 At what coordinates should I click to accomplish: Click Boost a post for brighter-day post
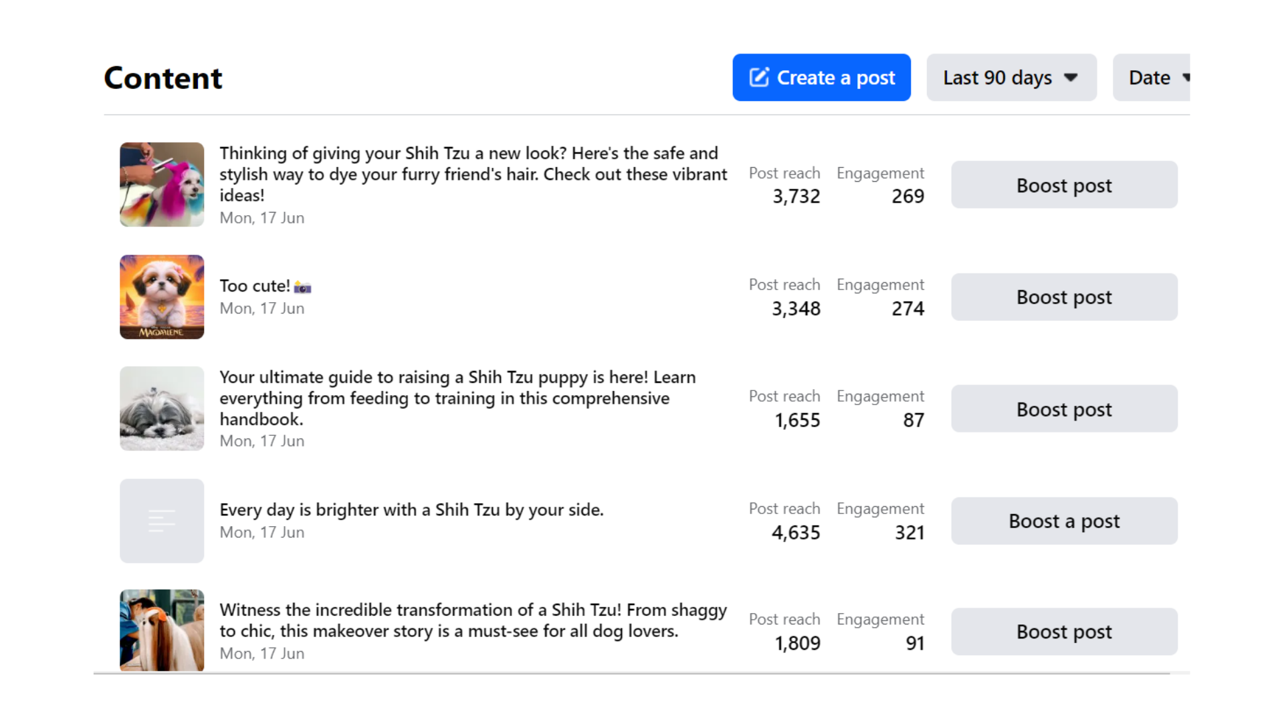(1064, 521)
